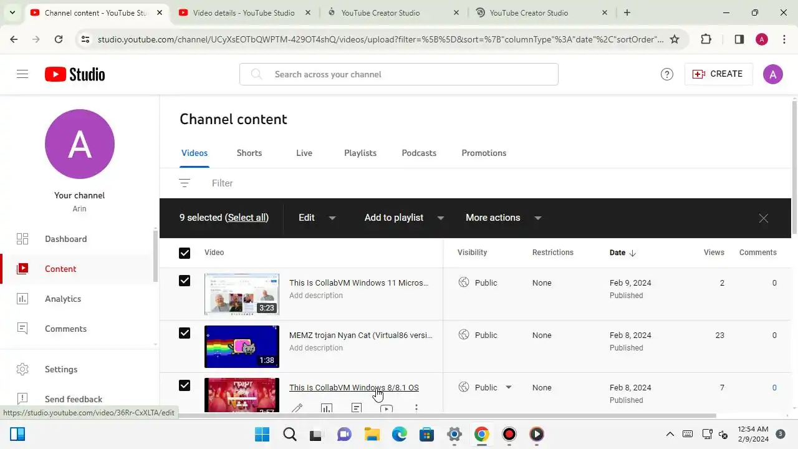Uncheck the CollabVM Windows 11 video checkbox
Image resolution: width=798 pixels, height=449 pixels.
(185, 281)
